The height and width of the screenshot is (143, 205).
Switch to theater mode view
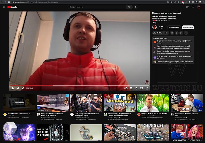click(141, 88)
